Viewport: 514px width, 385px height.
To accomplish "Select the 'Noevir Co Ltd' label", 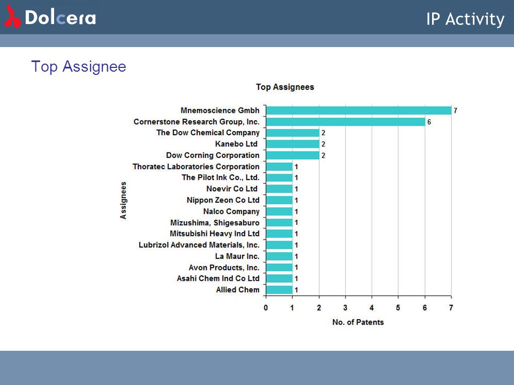I will (x=232, y=189).
